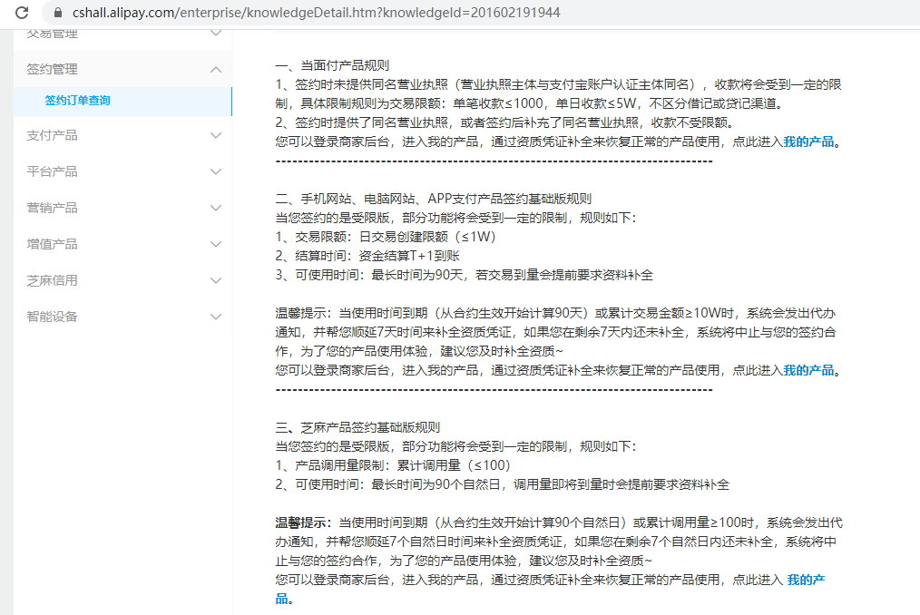Expand 支付产品 using its chevron arrow

tap(215, 135)
